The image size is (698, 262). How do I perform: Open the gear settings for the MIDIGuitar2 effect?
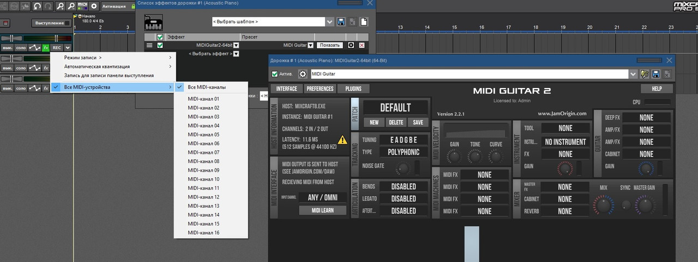pyautogui.click(x=351, y=45)
